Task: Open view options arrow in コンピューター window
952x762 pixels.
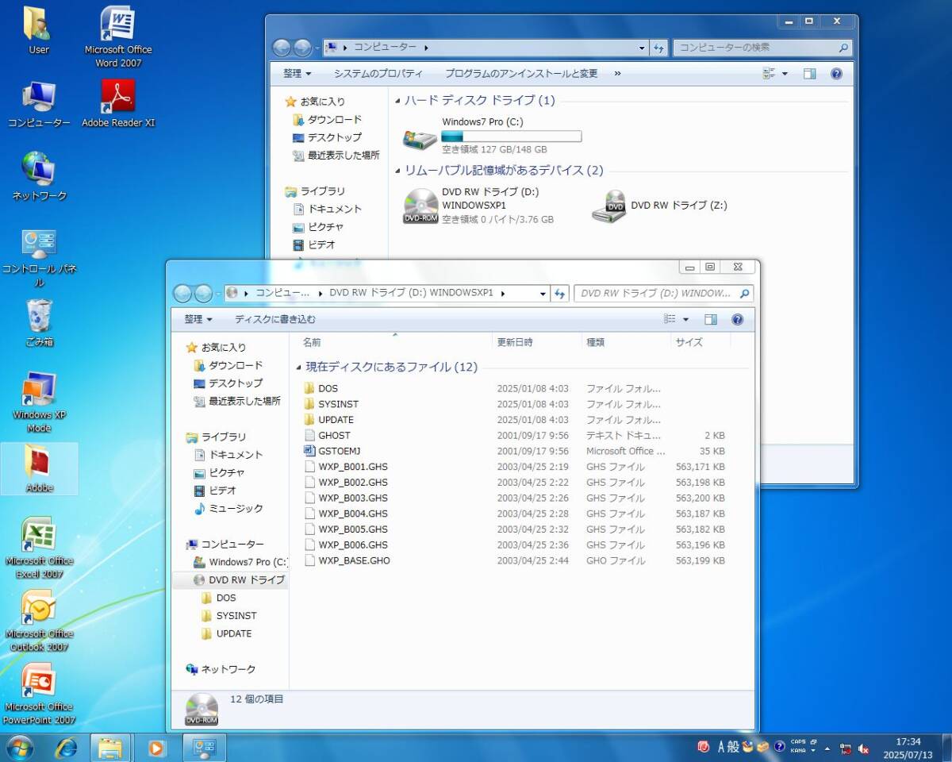Action: click(785, 73)
